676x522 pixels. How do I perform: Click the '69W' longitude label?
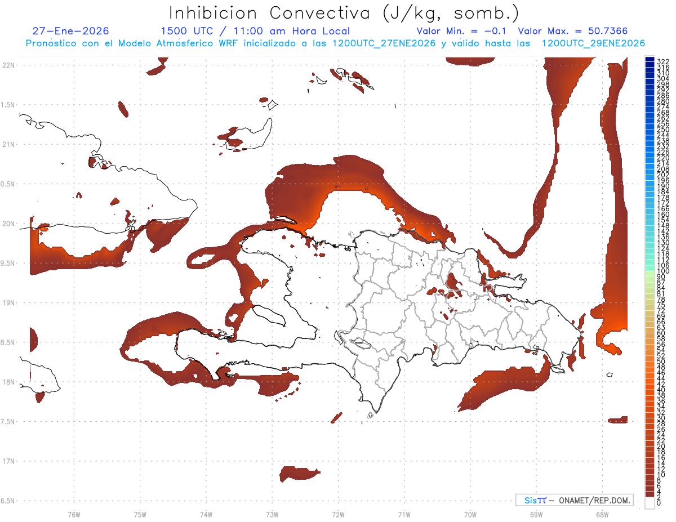(x=536, y=514)
